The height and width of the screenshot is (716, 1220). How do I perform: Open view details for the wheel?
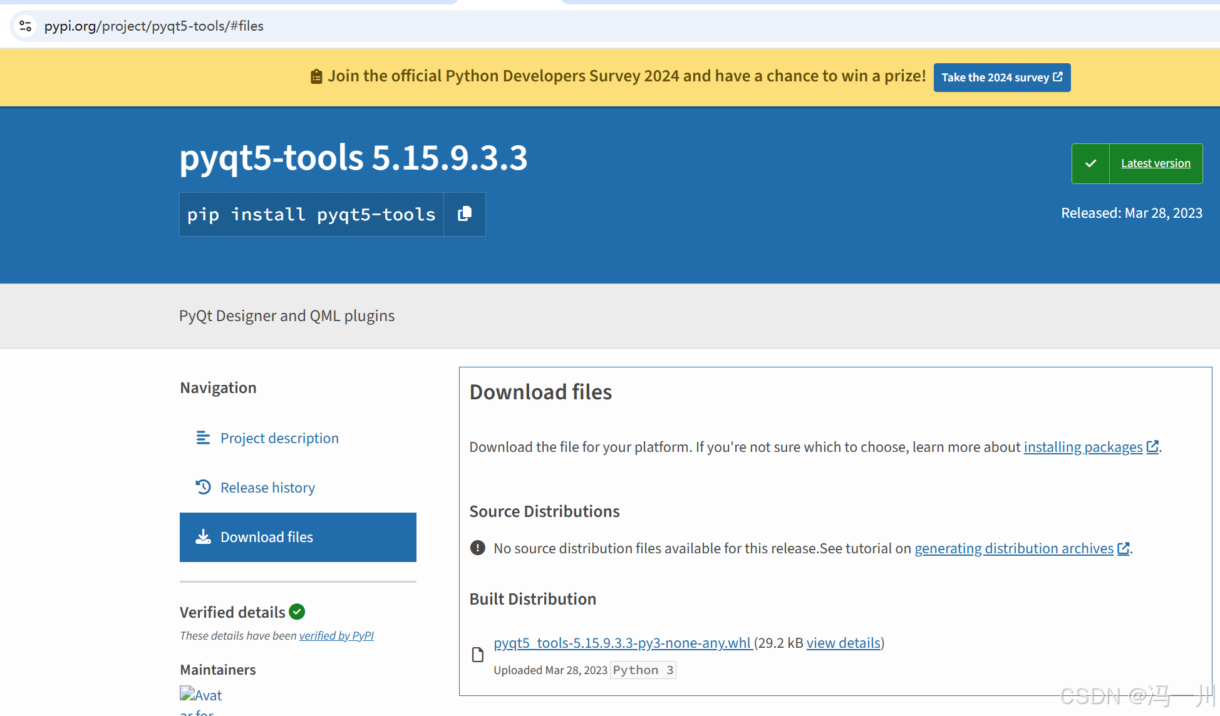(842, 642)
